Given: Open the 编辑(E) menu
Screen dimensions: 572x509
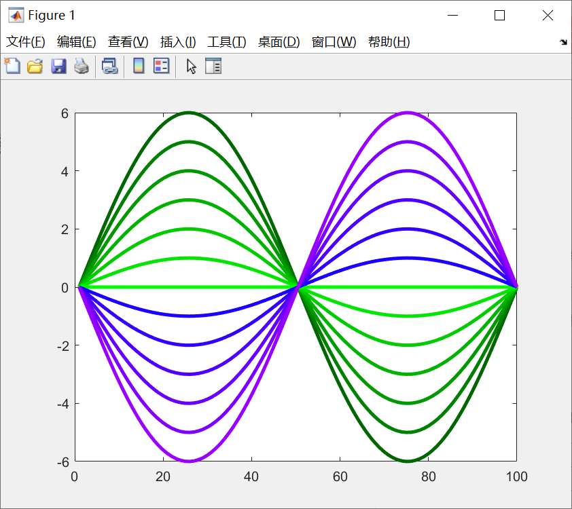Looking at the screenshot, I should coord(77,42).
